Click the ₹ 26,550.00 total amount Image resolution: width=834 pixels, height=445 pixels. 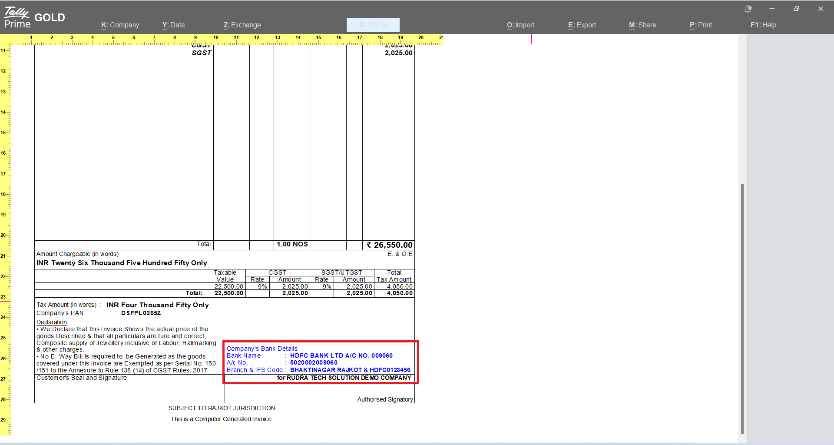tap(389, 245)
